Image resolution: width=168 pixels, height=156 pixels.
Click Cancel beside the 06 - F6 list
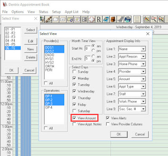[x=29, y=70]
